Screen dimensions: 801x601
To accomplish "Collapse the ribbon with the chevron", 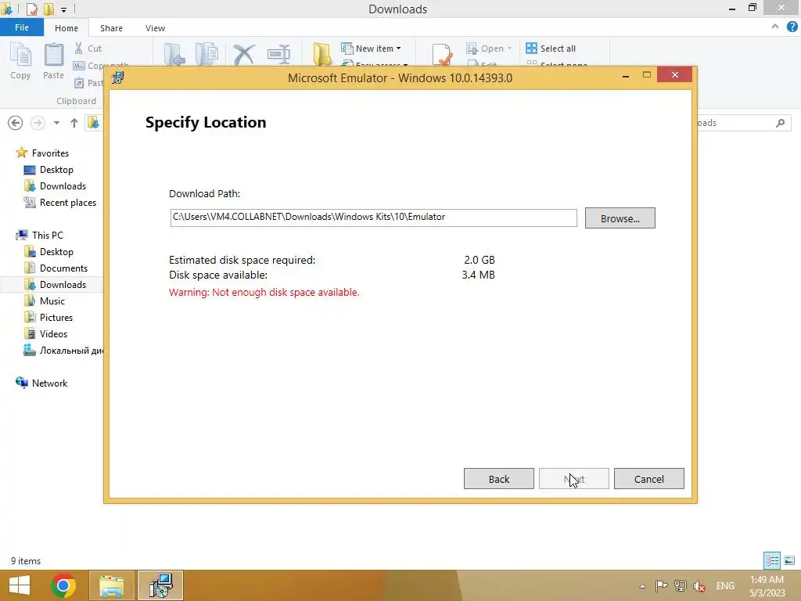I will (x=775, y=27).
